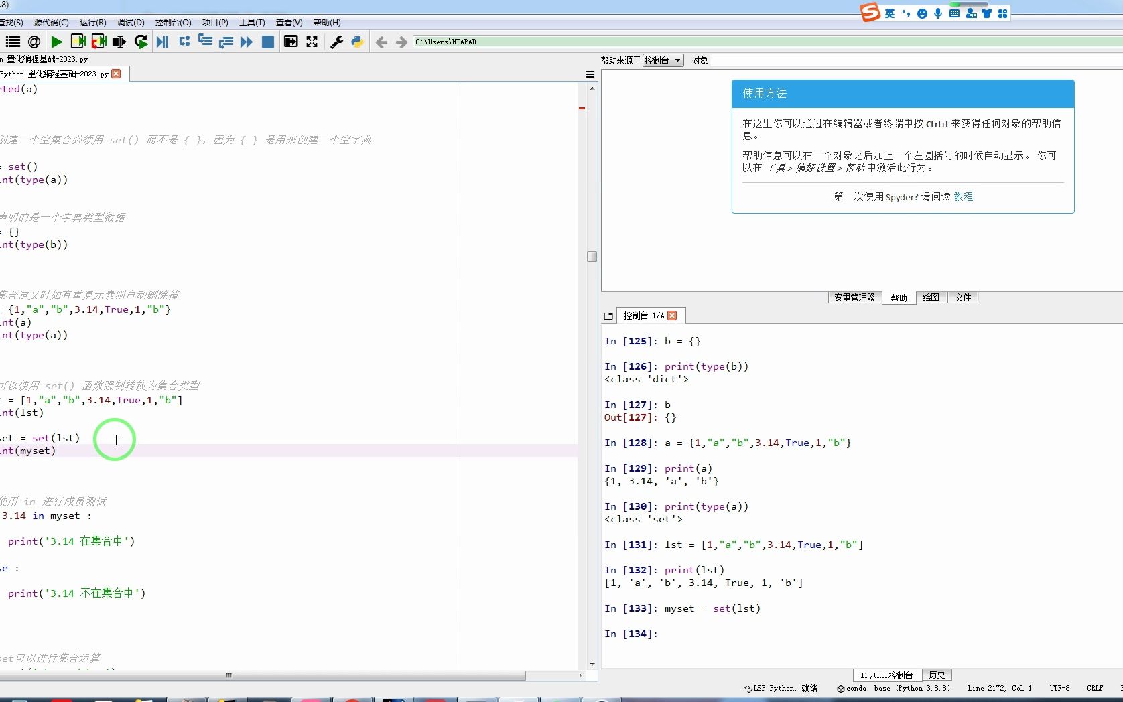The image size is (1123, 702).
Task: Open the 帮助(H) menu
Action: pyautogui.click(x=327, y=22)
